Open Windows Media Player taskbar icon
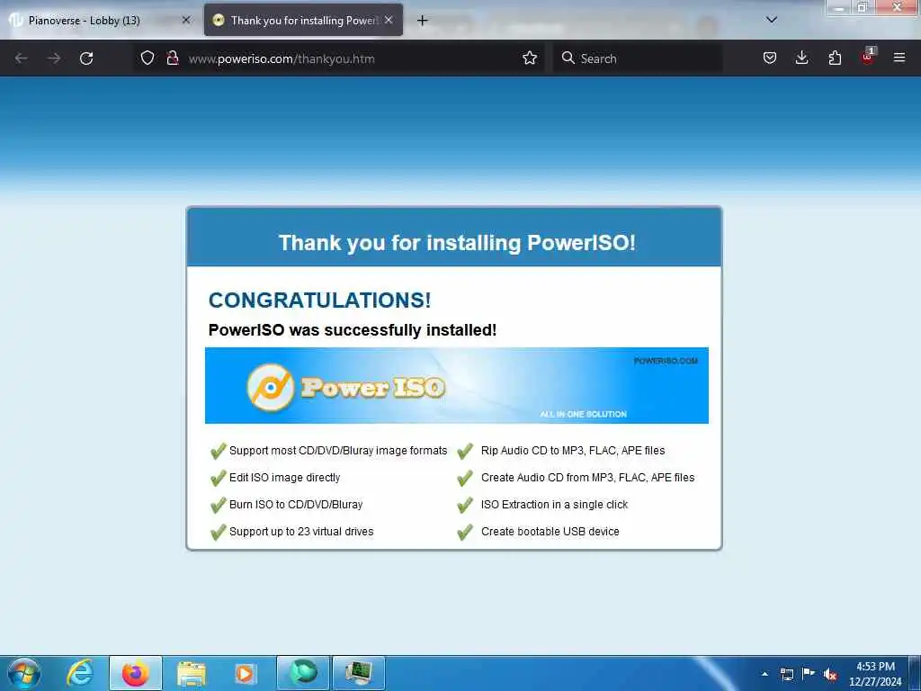The height and width of the screenshot is (691, 921). coord(245,674)
